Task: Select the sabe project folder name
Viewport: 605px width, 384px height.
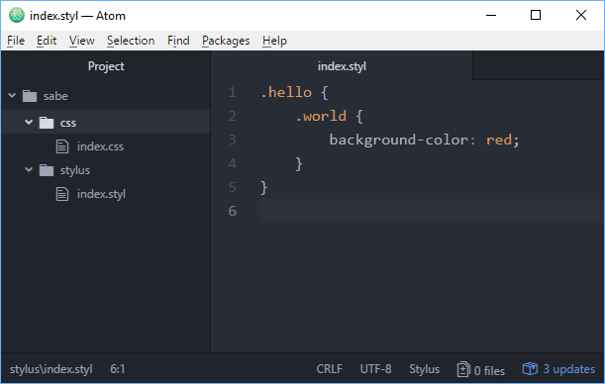Action: (55, 96)
